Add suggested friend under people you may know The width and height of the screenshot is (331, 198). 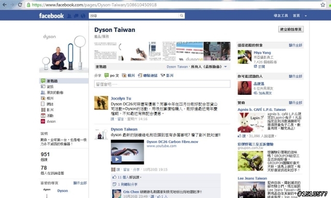point(263,93)
